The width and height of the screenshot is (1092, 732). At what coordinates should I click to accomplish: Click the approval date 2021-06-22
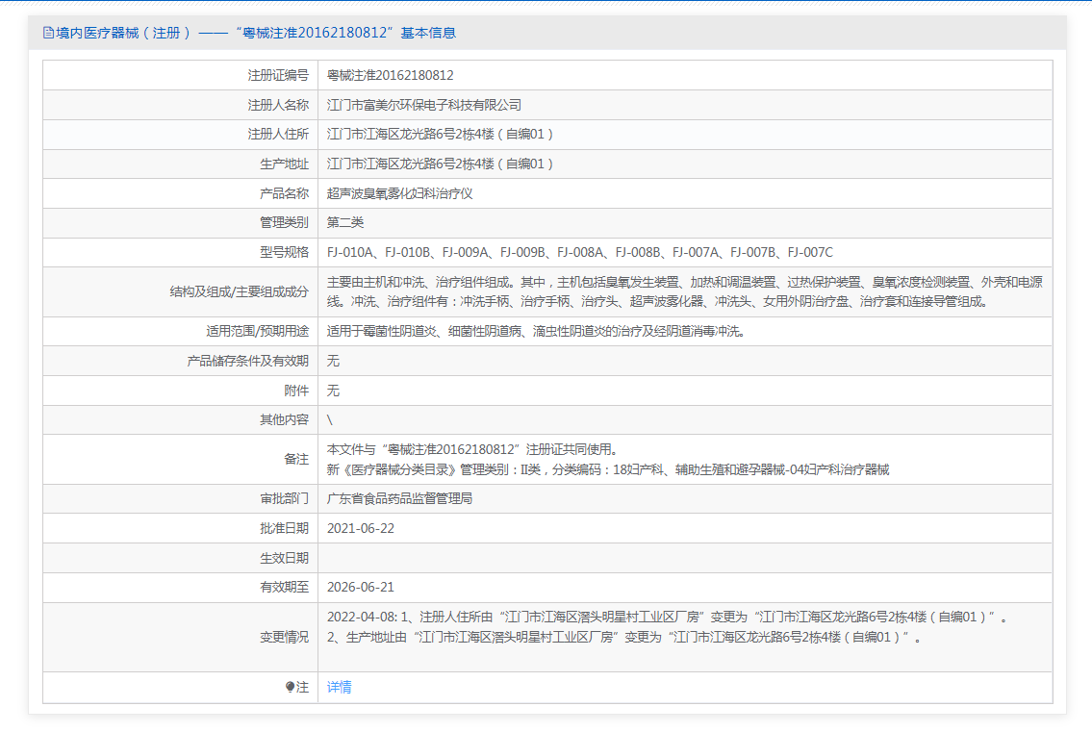pyautogui.click(x=361, y=529)
